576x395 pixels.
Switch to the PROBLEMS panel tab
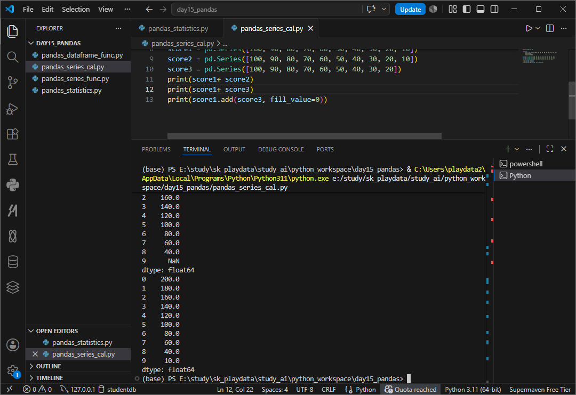tap(156, 149)
